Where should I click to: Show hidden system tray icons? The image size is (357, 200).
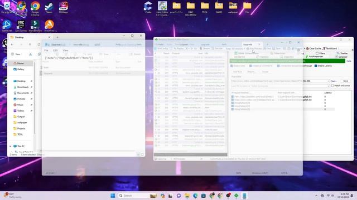[x=316, y=196]
